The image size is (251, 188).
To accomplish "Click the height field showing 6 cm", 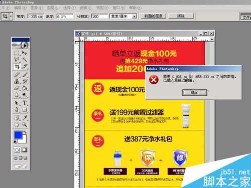I will (x=65, y=17).
